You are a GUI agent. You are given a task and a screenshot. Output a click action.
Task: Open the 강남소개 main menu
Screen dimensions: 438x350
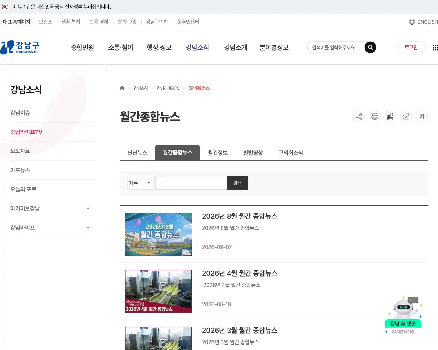236,48
